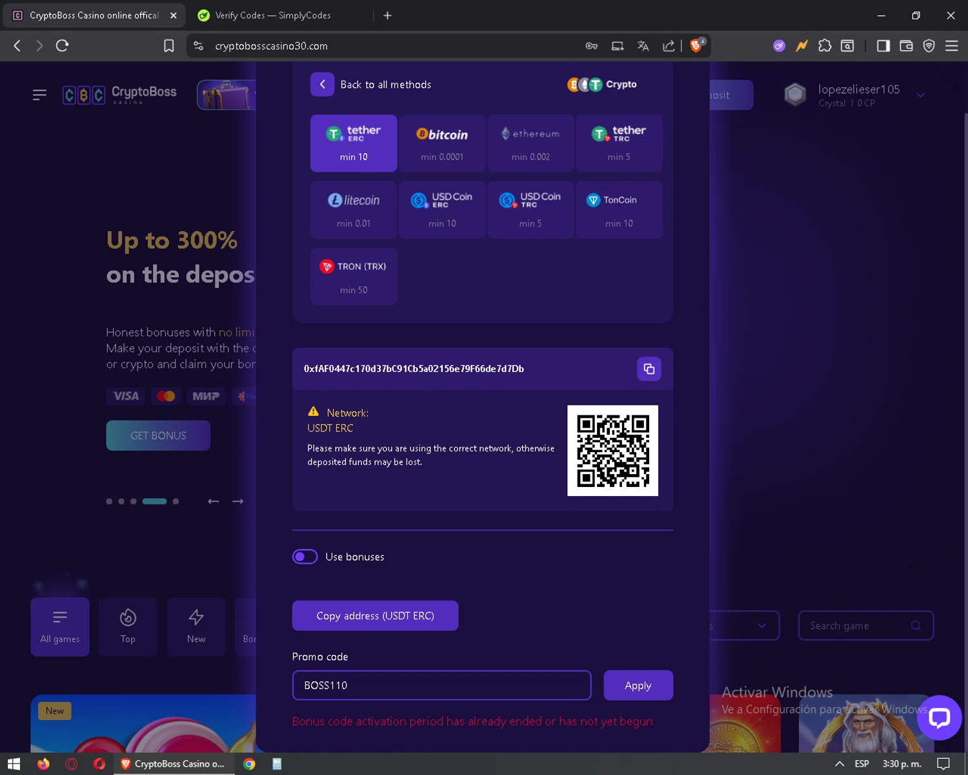Image resolution: width=968 pixels, height=775 pixels.
Task: Toggle the browser sidebar panel
Action: (x=883, y=46)
